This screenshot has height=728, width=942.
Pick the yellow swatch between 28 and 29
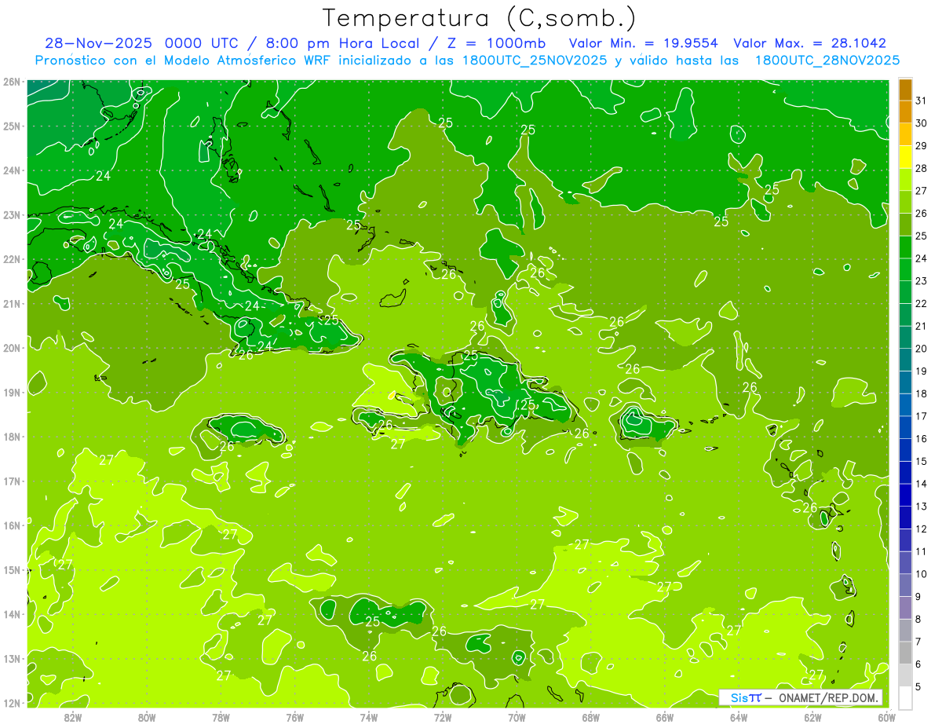click(x=905, y=157)
